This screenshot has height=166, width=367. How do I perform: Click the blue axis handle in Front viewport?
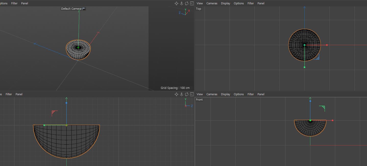[310, 101]
